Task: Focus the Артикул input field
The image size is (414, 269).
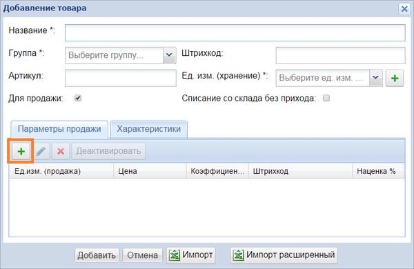Action: point(121,78)
